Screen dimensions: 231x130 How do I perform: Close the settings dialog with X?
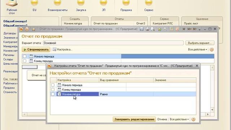(197, 66)
